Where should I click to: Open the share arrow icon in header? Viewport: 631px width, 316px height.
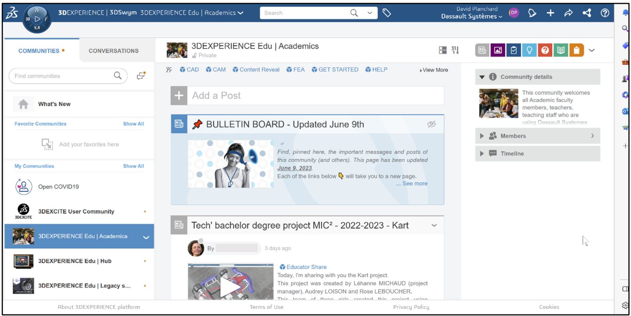pos(568,13)
